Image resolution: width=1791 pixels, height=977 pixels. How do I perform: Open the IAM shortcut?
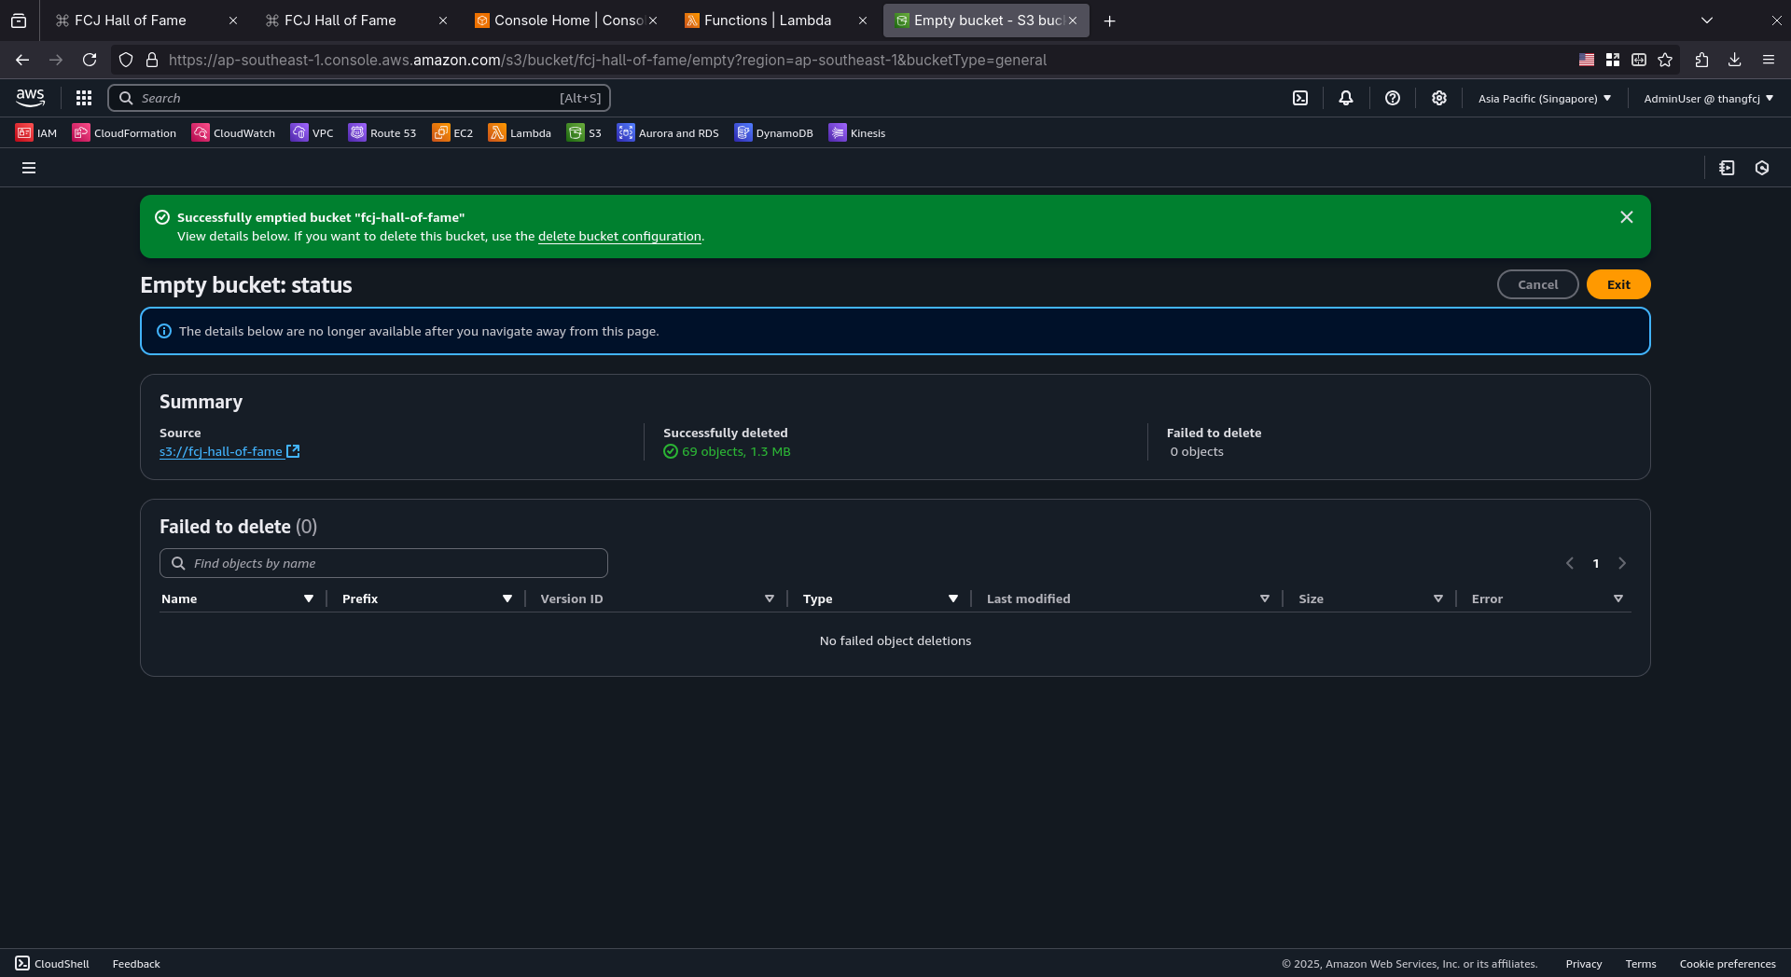[x=36, y=132]
